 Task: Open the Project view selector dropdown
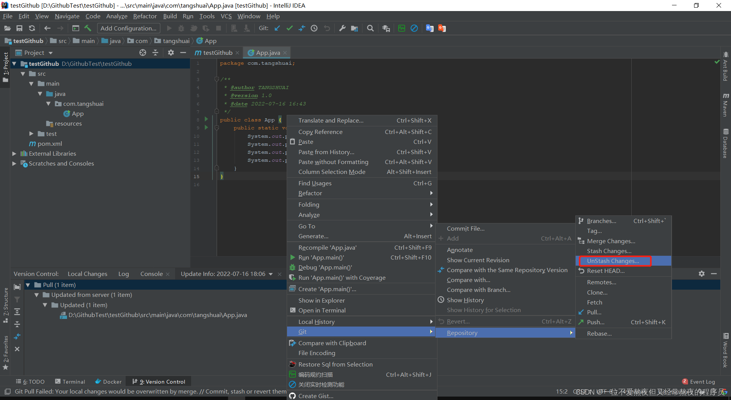51,53
